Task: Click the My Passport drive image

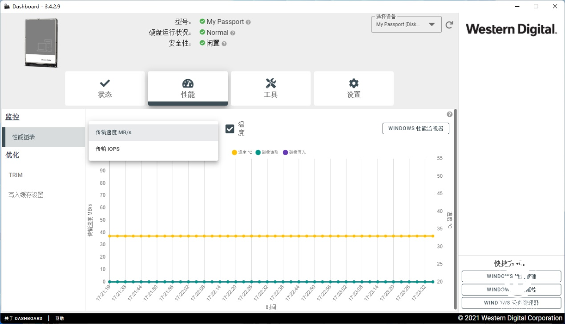Action: point(41,43)
